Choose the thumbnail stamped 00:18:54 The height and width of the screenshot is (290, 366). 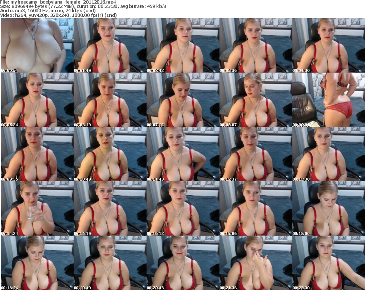[x=37, y=263]
